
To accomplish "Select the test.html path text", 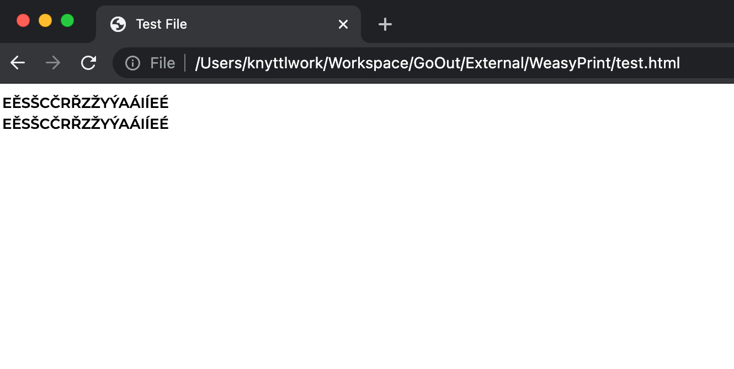I will click(x=437, y=63).
